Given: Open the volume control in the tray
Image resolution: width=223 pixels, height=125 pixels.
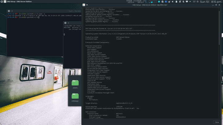Looking at the screenshot, I should [173, 2].
